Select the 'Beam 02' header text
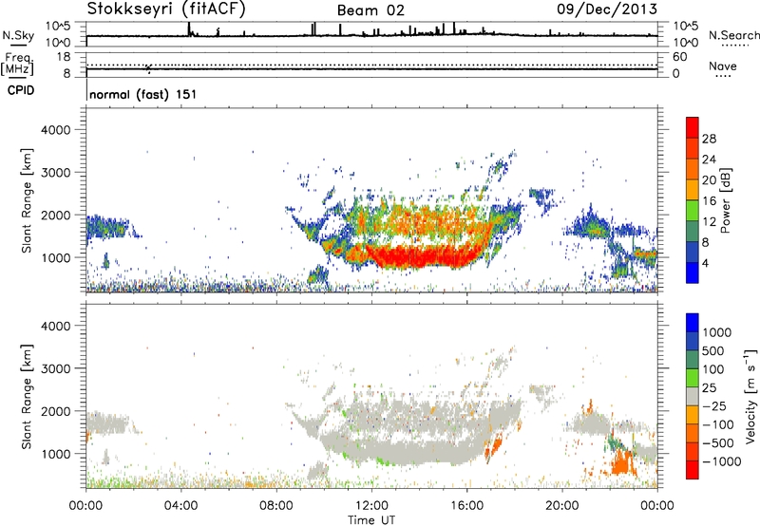 pos(370,10)
